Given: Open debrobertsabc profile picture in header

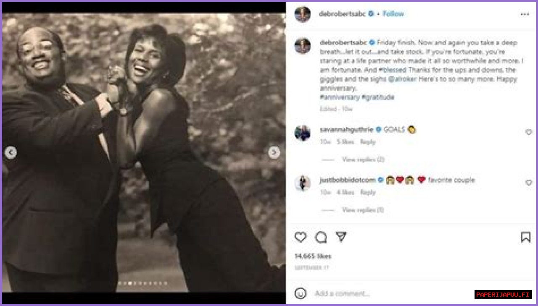Looking at the screenshot, I should (x=303, y=14).
